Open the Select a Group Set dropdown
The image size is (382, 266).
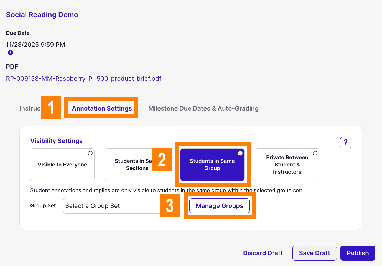111,206
